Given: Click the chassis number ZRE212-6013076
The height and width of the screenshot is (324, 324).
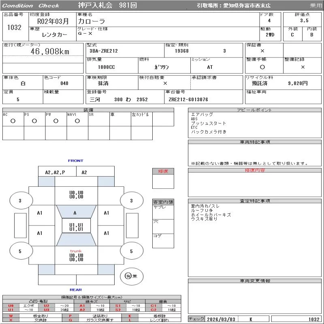Looking at the screenshot, I should click(x=188, y=100).
